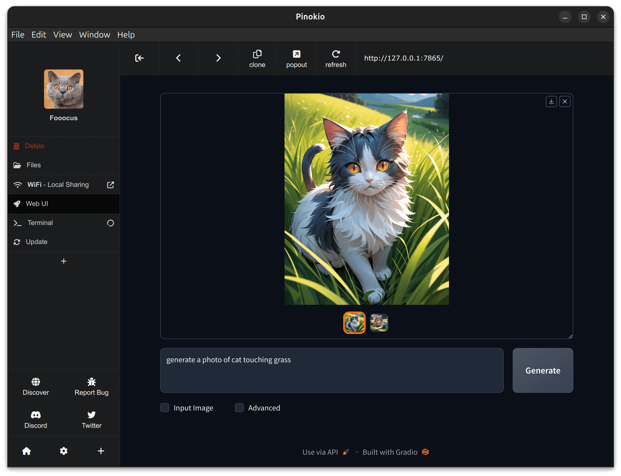Screen dimensions: 621x476
Task: Click the Update icon
Action: click(x=17, y=242)
